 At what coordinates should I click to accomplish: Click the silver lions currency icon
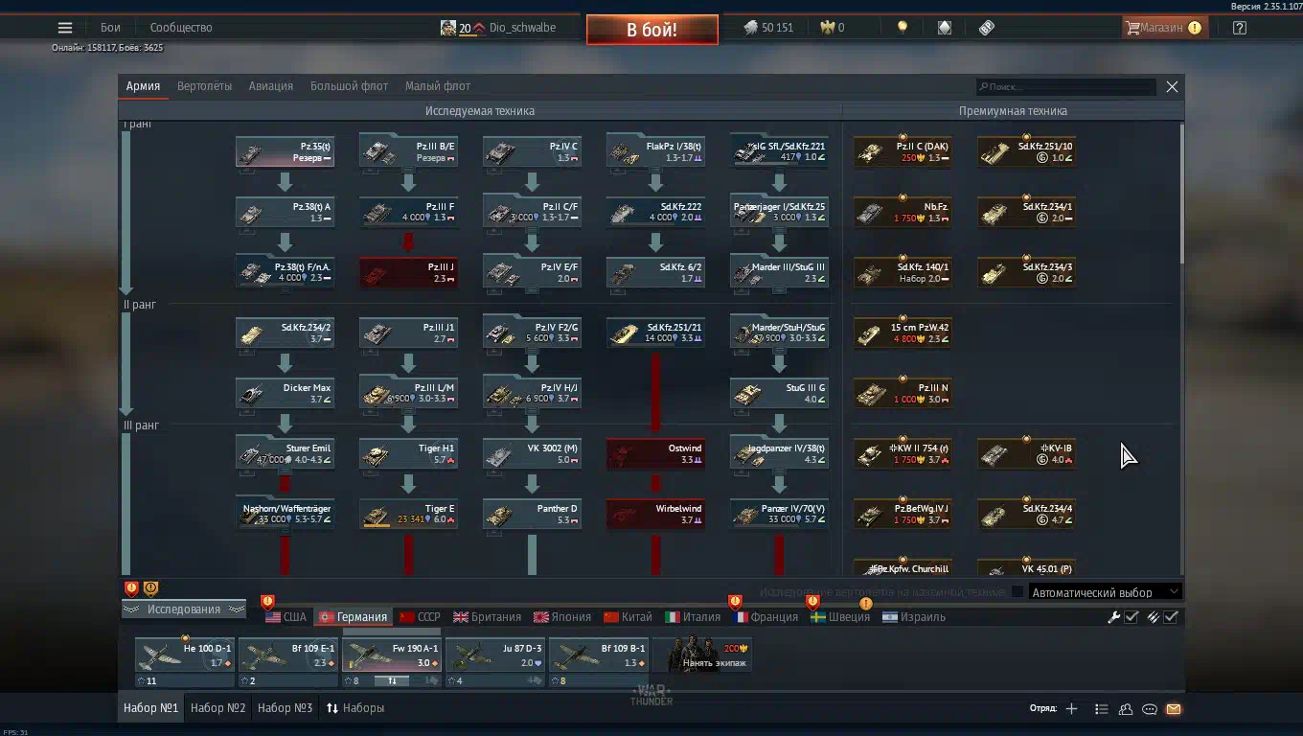click(751, 28)
